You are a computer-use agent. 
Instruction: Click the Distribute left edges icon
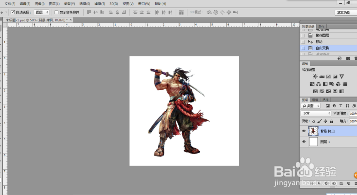pos(157,12)
